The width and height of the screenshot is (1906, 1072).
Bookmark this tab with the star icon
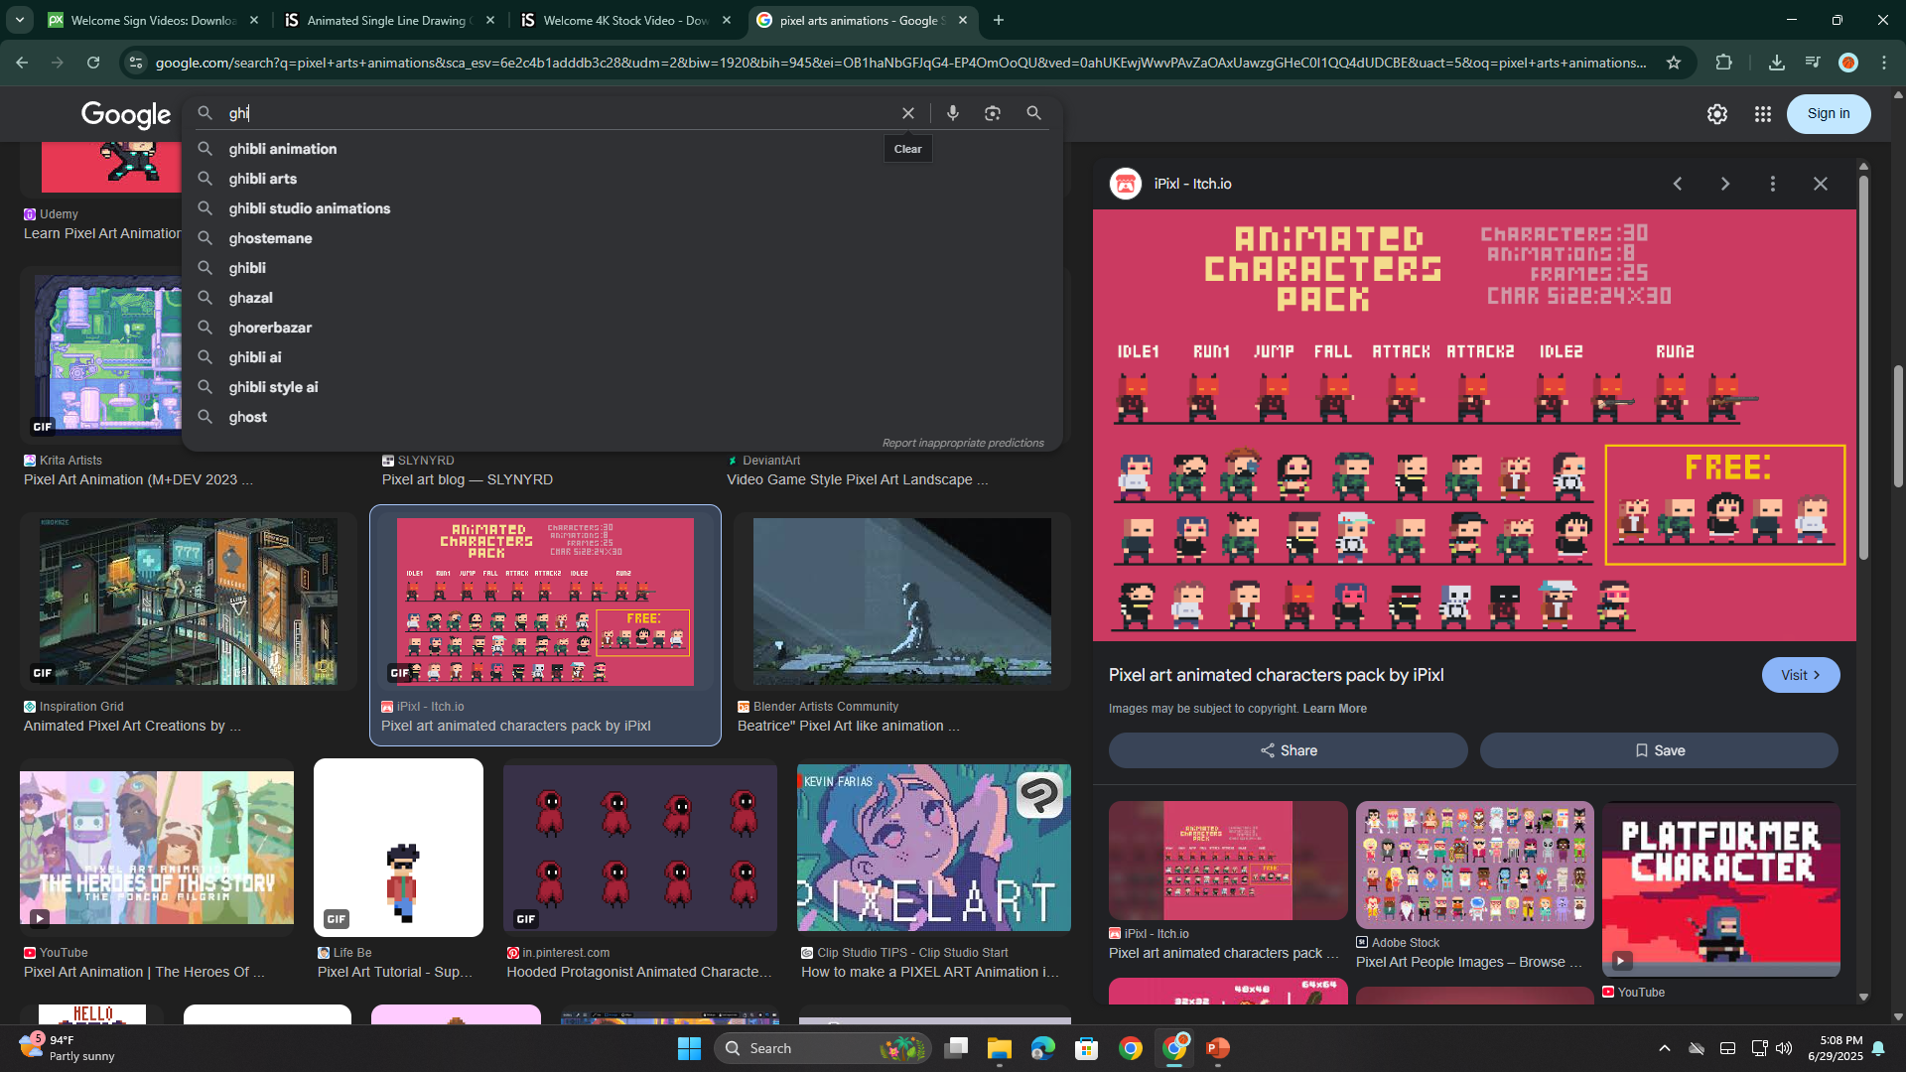(1674, 63)
